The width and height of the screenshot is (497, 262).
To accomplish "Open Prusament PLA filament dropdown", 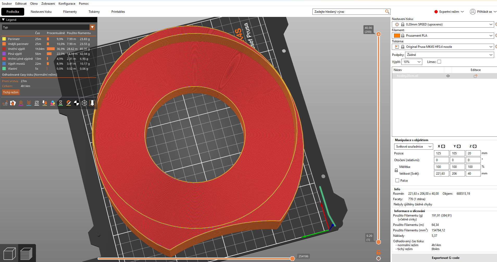I will click(x=443, y=36).
